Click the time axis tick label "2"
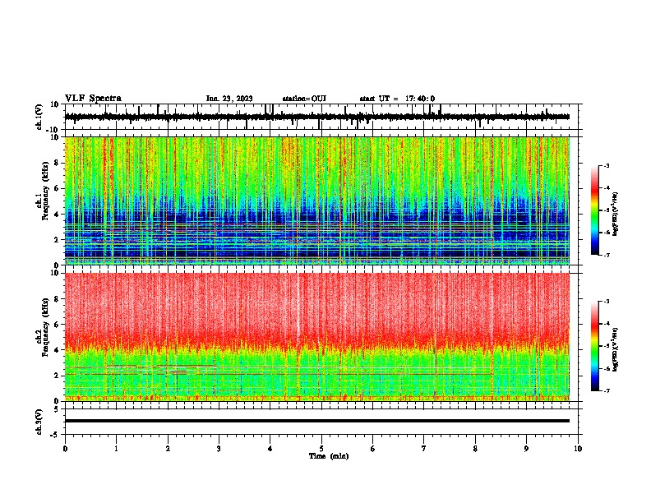The height and width of the screenshot is (503, 651). 168,449
